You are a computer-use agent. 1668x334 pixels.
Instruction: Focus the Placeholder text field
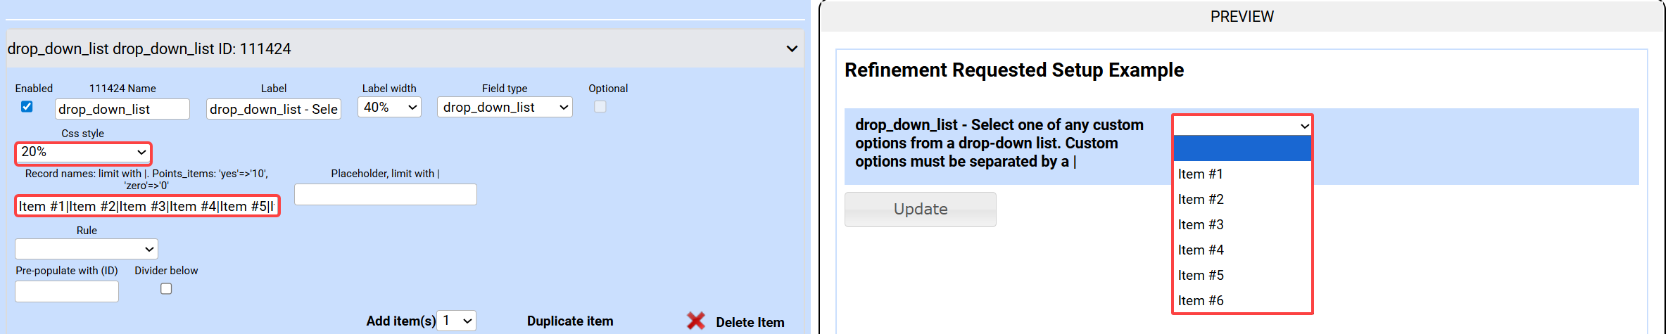click(x=385, y=195)
